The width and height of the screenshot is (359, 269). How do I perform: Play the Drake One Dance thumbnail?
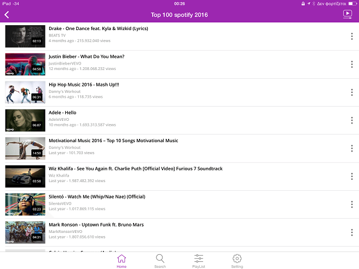tap(25, 37)
